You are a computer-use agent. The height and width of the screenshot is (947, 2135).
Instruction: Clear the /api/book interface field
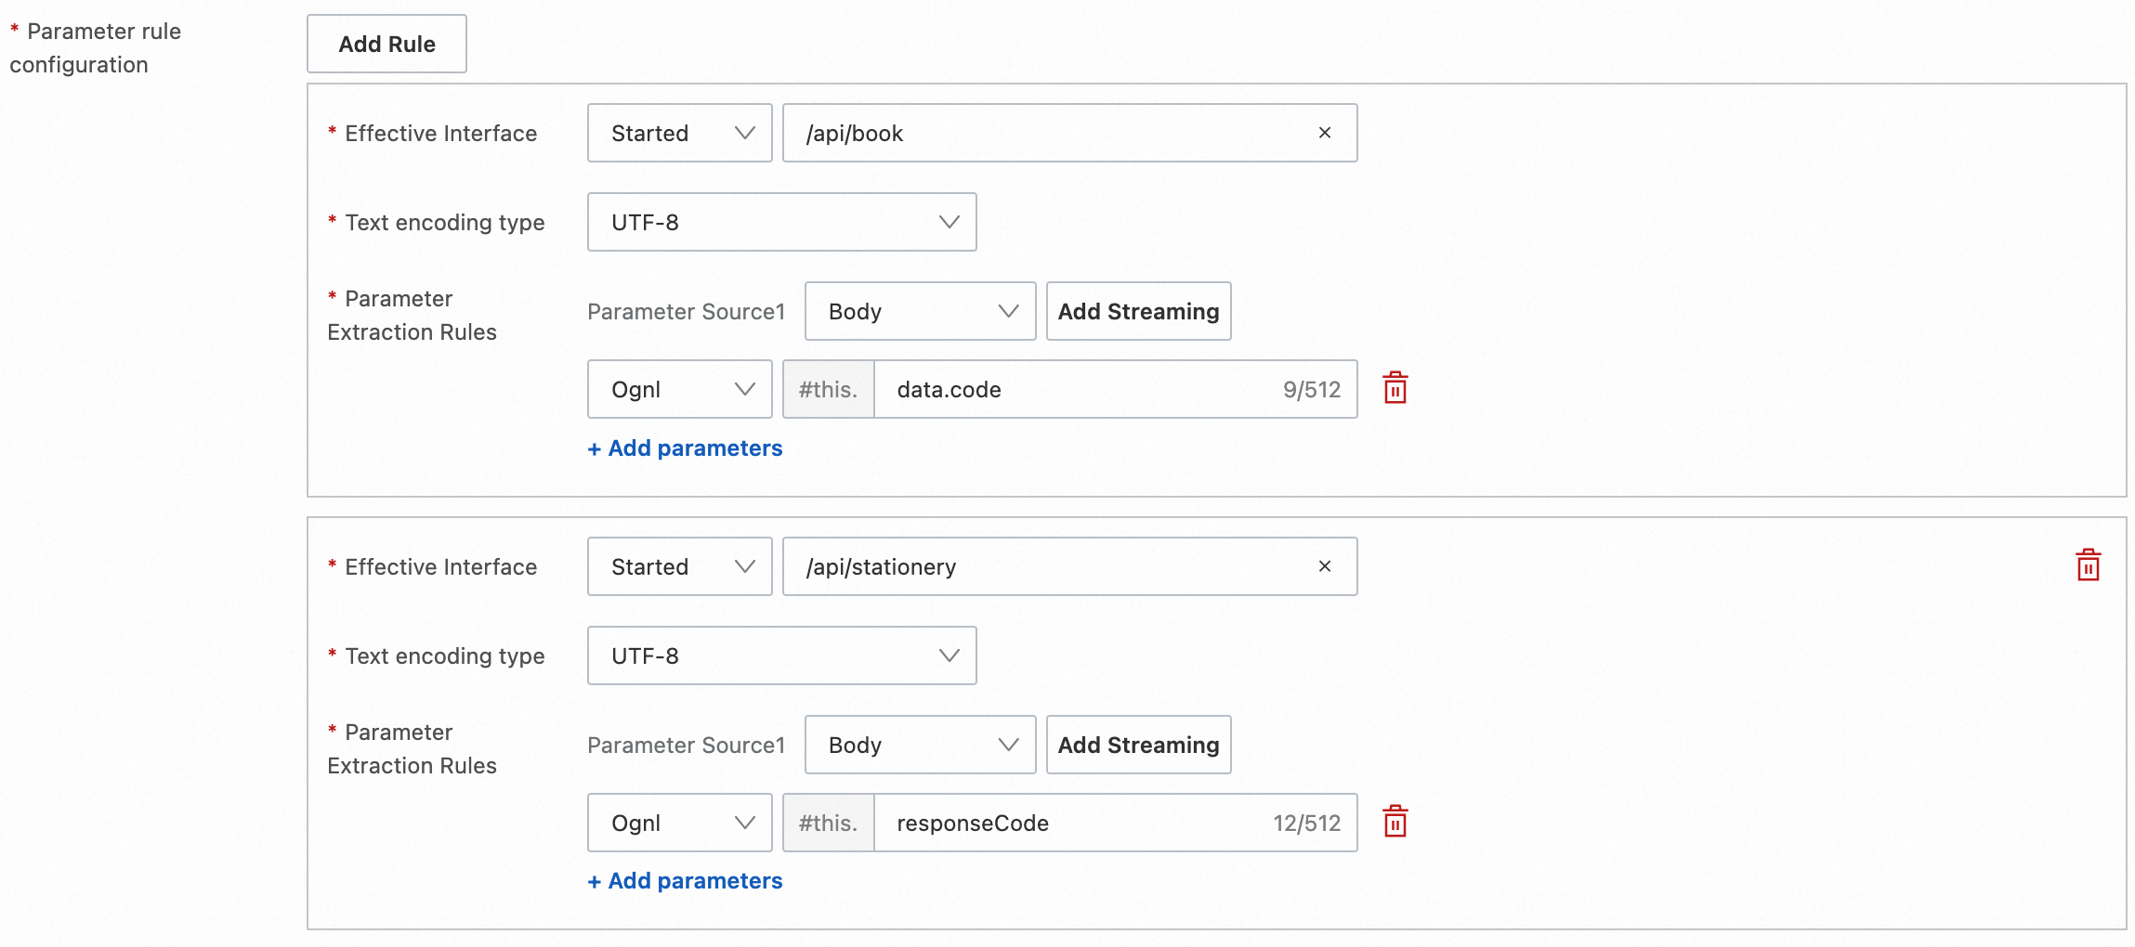tap(1324, 133)
